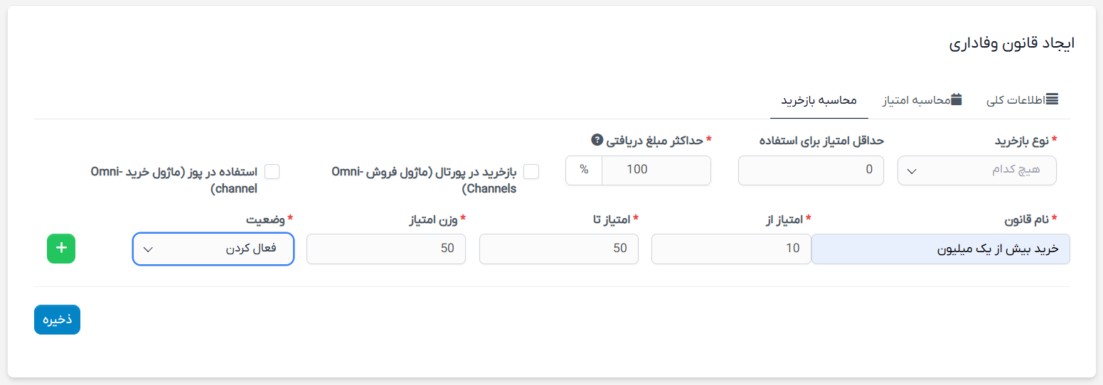Click the list icon on اطلاعات کلی tab
Screen dimensions: 1103x385
[1053, 99]
